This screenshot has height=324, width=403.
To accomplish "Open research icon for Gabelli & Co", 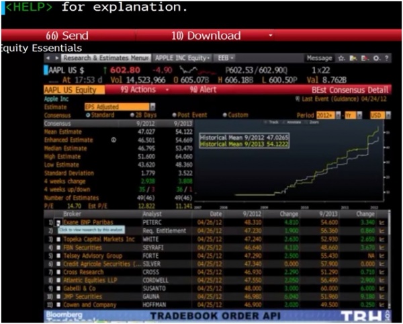I will [x=58, y=288].
